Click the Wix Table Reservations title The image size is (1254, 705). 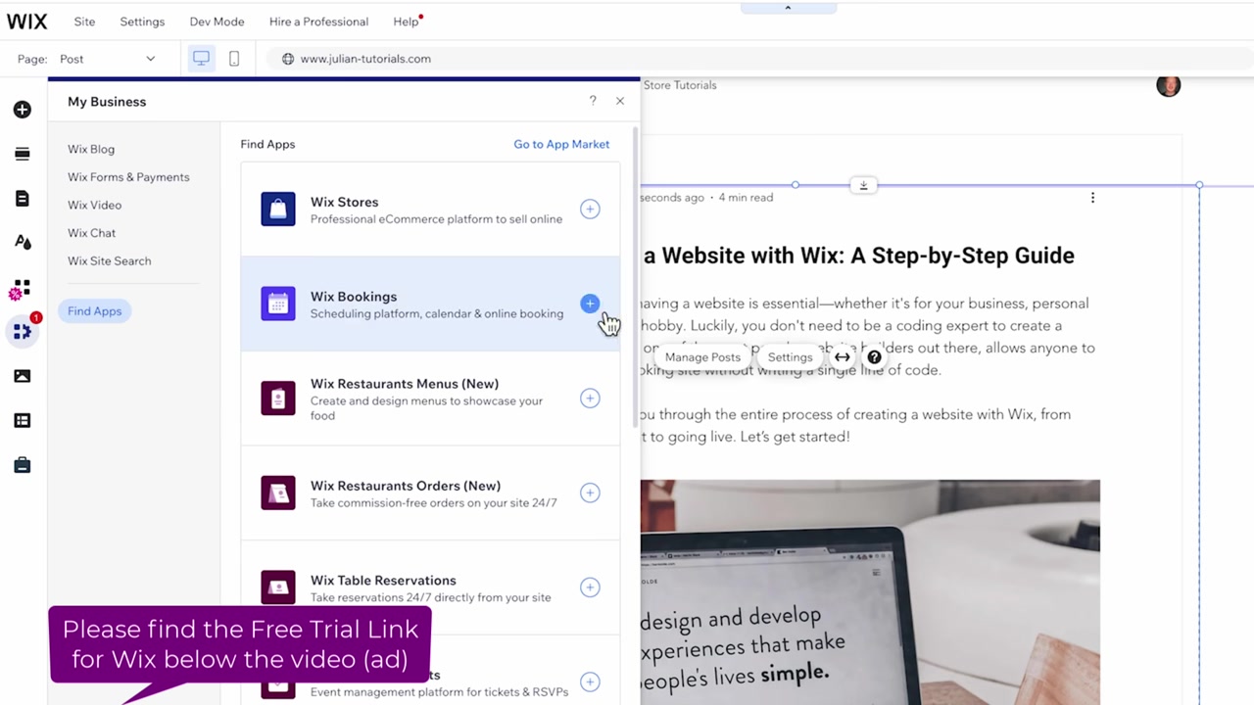[x=383, y=581]
